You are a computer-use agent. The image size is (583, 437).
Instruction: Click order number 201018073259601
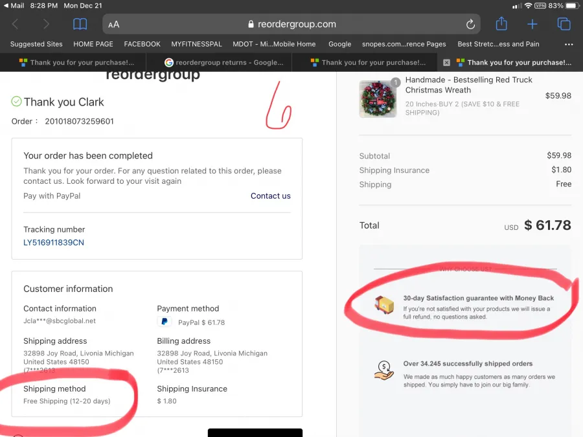79,122
